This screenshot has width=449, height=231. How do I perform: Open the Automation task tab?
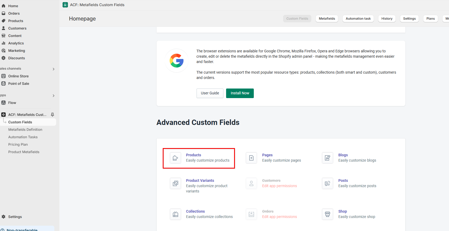tap(358, 19)
